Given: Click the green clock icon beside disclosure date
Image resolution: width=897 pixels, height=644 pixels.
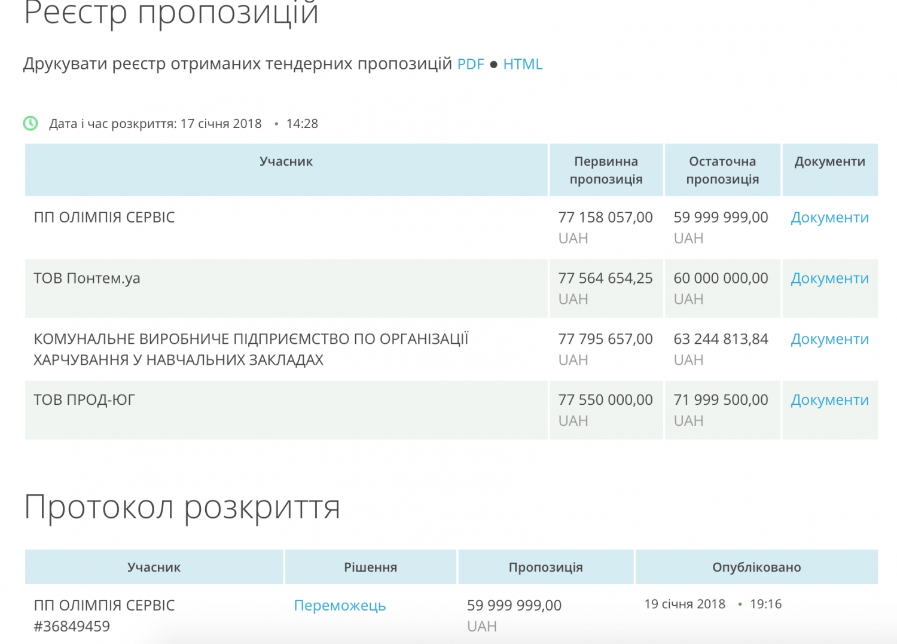Looking at the screenshot, I should pos(30,124).
